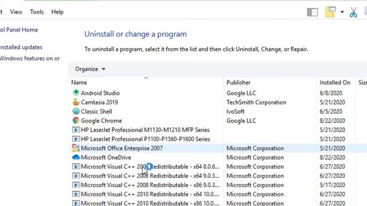Click the HP LaserJet M1130-M1210 MFP Series icon

(x=76, y=130)
